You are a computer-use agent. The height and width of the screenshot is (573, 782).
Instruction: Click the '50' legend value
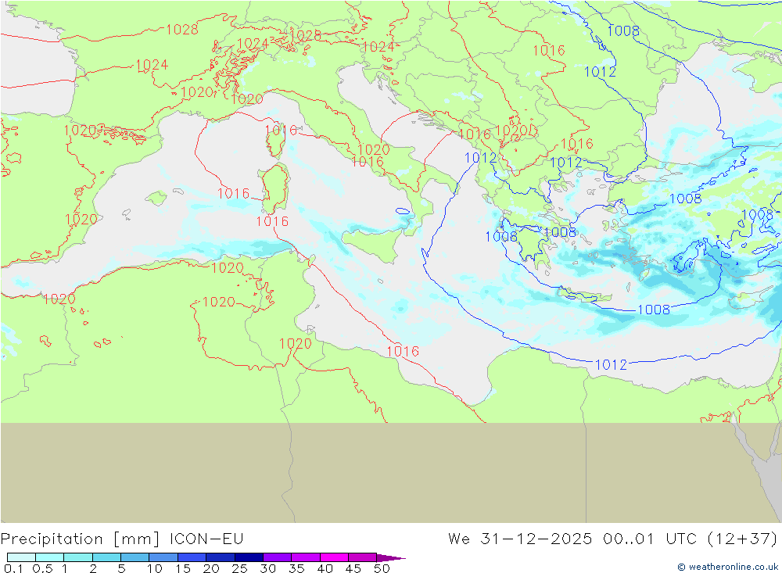point(382,568)
